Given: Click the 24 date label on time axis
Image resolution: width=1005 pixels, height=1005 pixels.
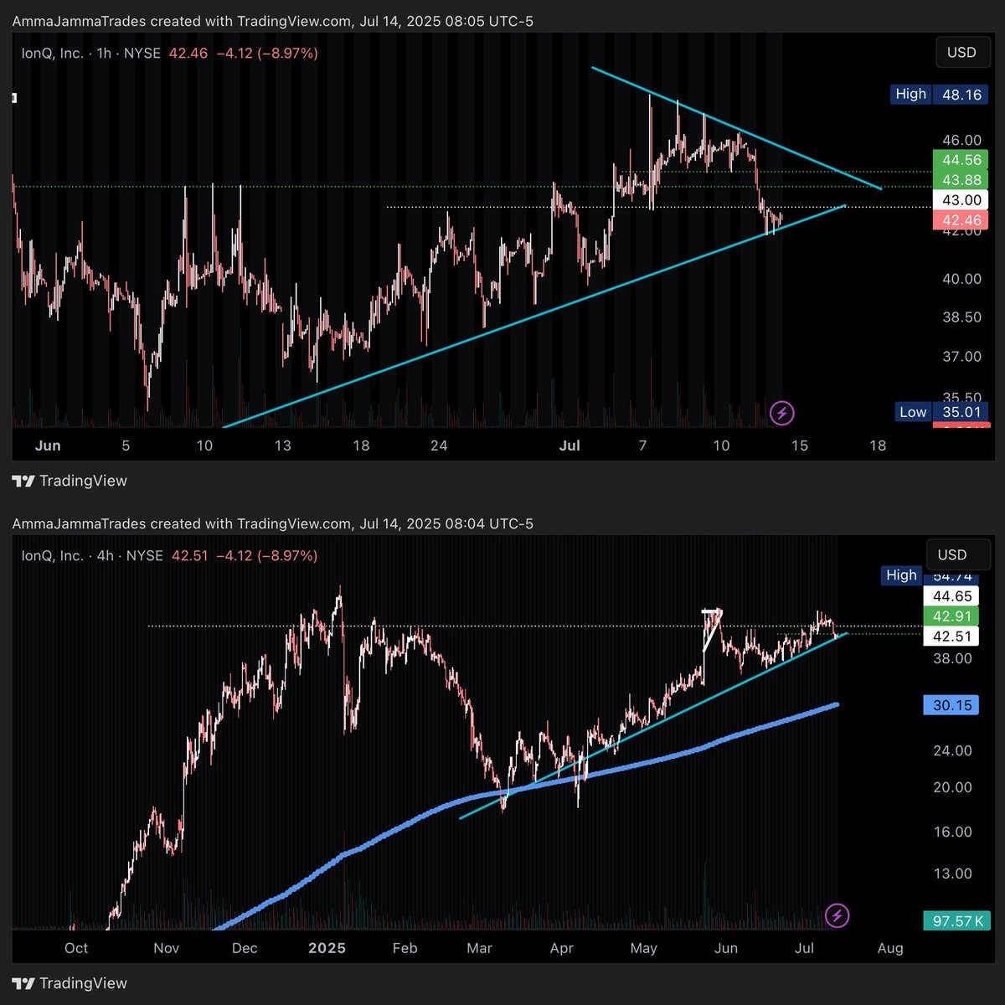Looking at the screenshot, I should click(439, 446).
